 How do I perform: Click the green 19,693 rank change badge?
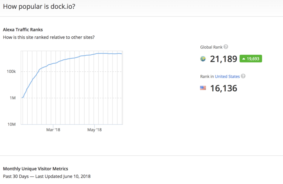tap(251, 59)
